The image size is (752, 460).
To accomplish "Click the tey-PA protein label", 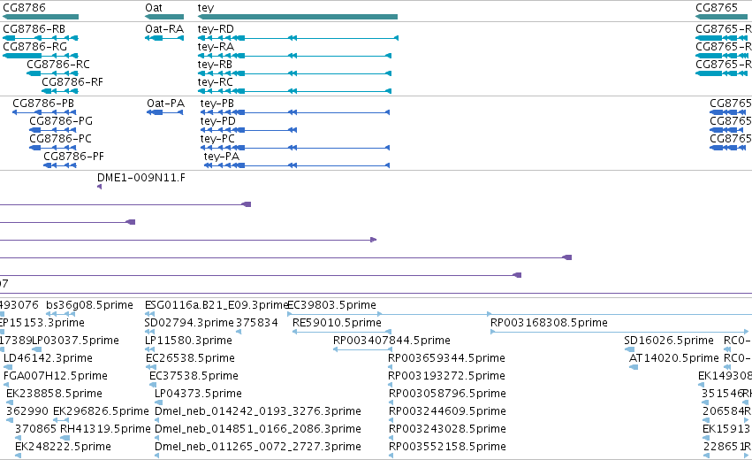I will coord(222,157).
